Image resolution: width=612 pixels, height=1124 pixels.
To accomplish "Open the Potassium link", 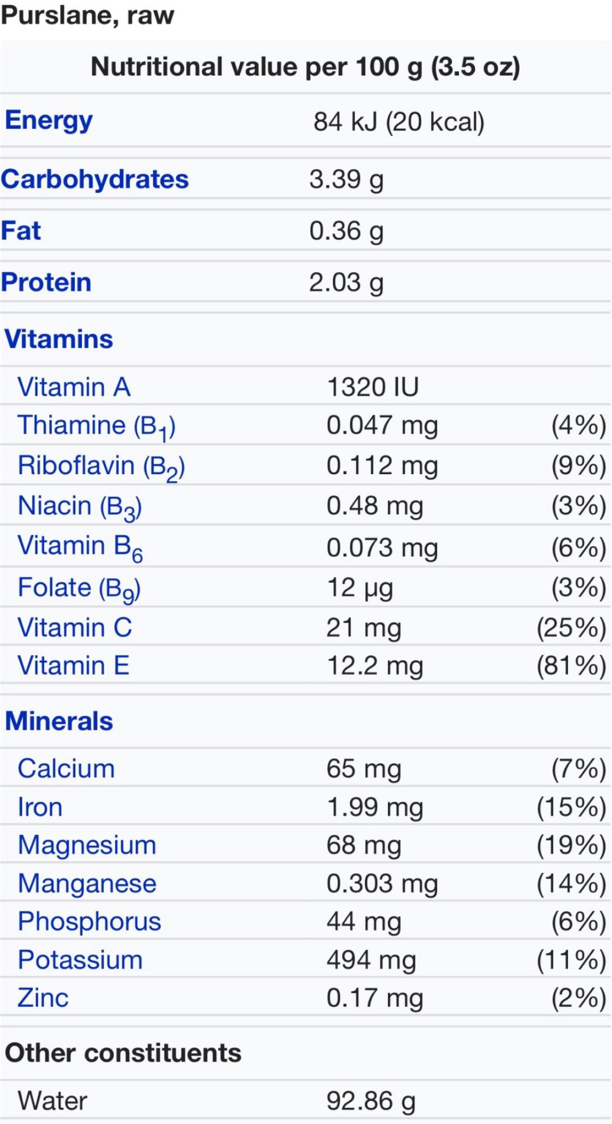I will coord(80,960).
